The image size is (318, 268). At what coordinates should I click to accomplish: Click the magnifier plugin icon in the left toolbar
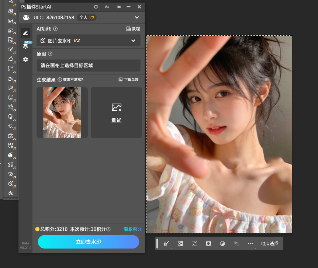click(10, 117)
